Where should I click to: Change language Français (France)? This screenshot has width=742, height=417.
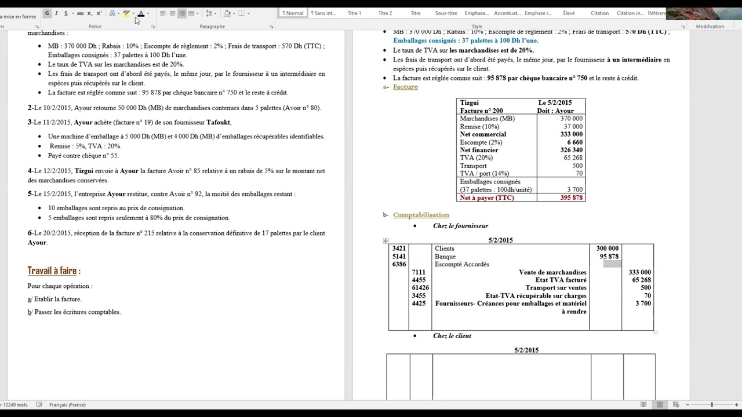[67, 405]
